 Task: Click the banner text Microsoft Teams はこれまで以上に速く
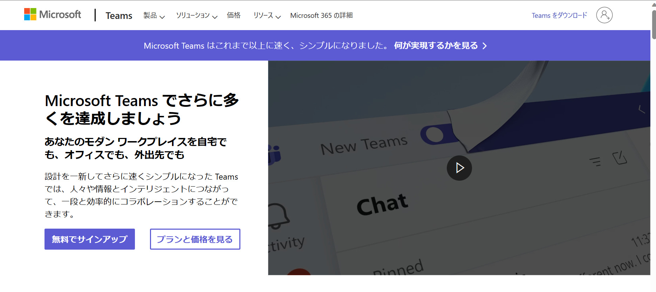(x=266, y=46)
